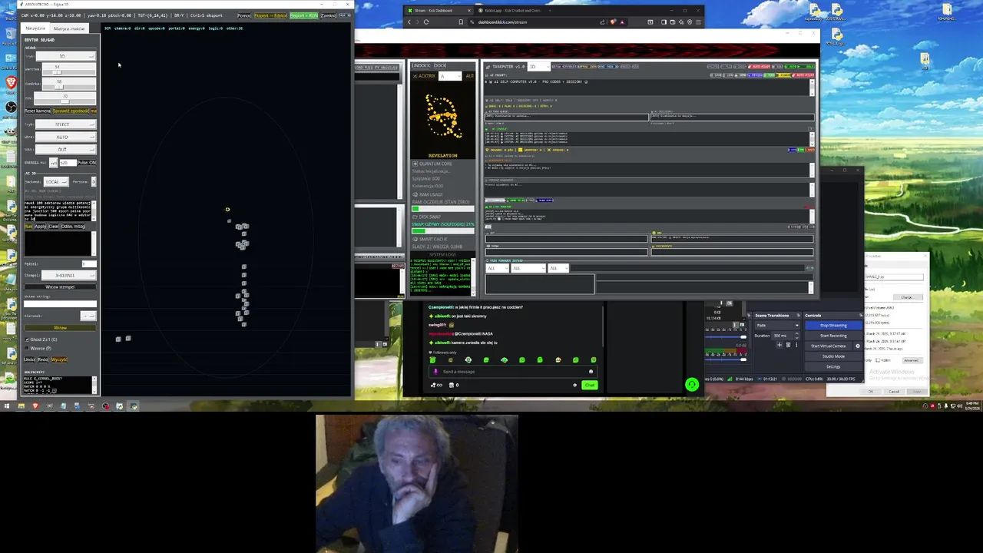Image resolution: width=983 pixels, height=553 pixels.
Task: Adjust Komórka cell slider
Action: [69, 84]
